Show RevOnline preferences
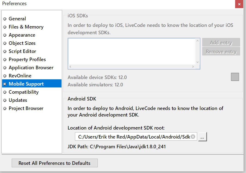This screenshot has height=173, width=246. (x=20, y=76)
